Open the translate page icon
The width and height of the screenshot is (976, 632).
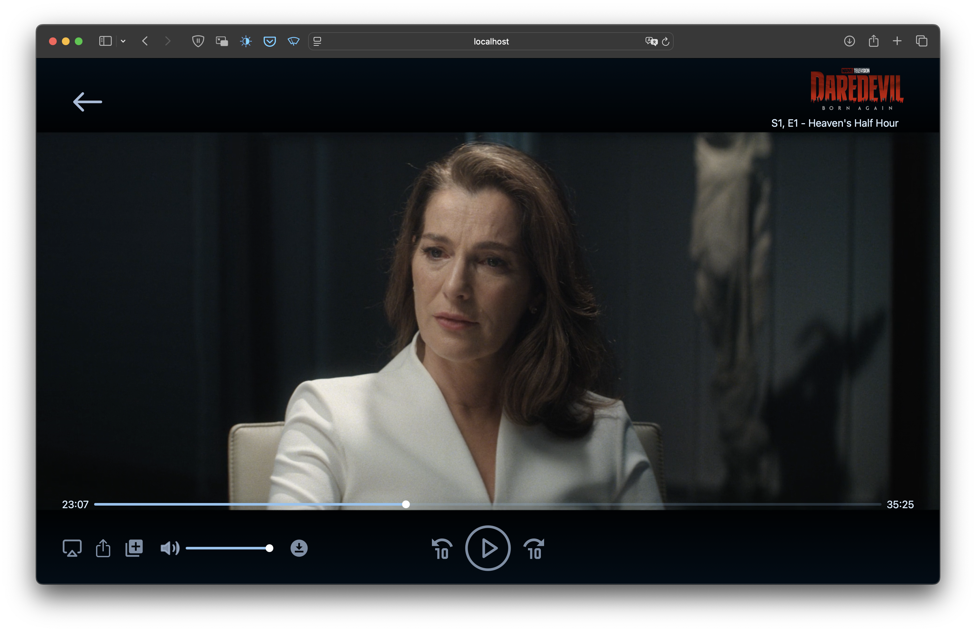(651, 41)
